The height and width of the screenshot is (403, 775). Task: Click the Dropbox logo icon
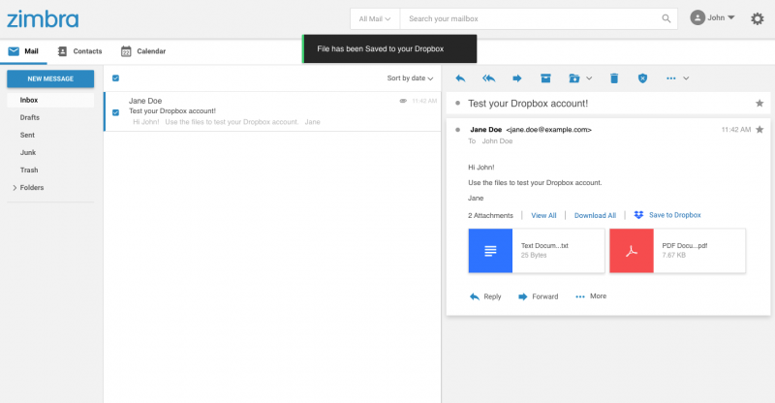tap(638, 215)
